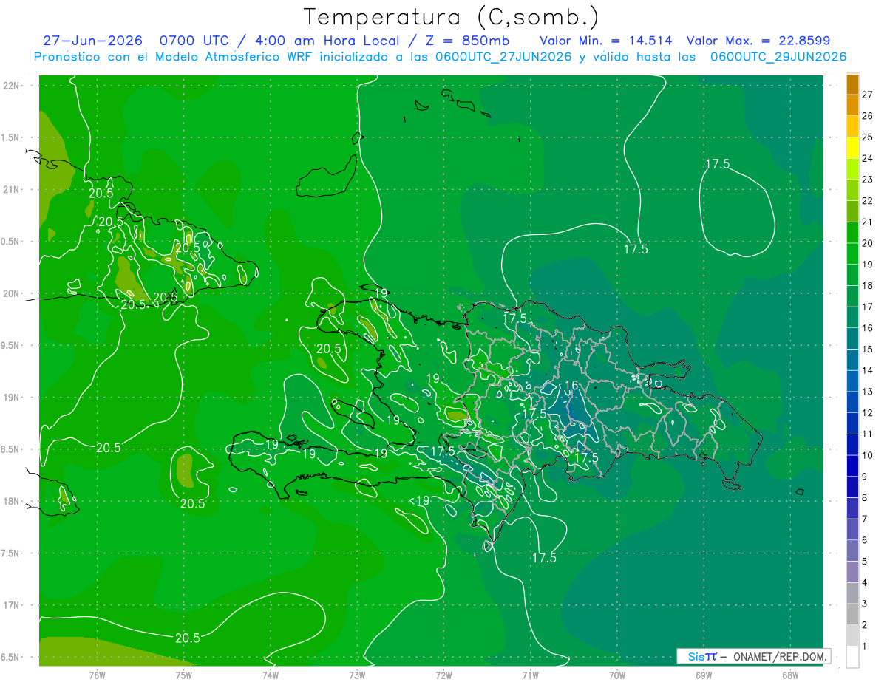The image size is (887, 685).
Task: Click the '75W' longitude label
Action: [183, 675]
